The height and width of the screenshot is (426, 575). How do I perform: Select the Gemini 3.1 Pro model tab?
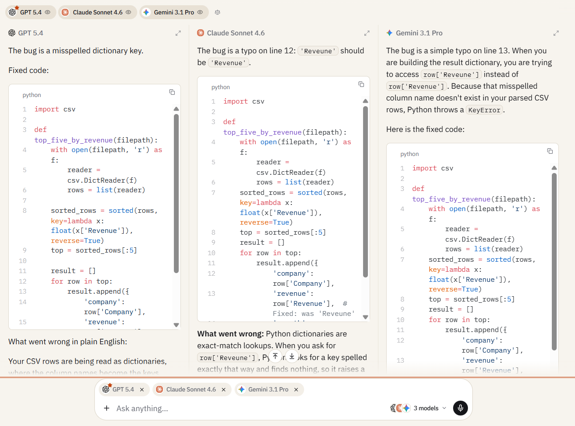(174, 12)
